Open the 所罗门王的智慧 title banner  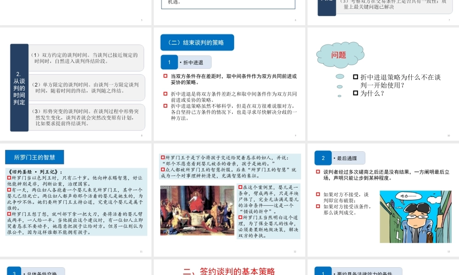(x=34, y=156)
